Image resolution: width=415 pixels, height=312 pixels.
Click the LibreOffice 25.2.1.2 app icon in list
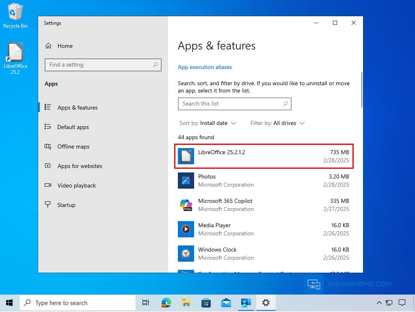[x=186, y=156]
